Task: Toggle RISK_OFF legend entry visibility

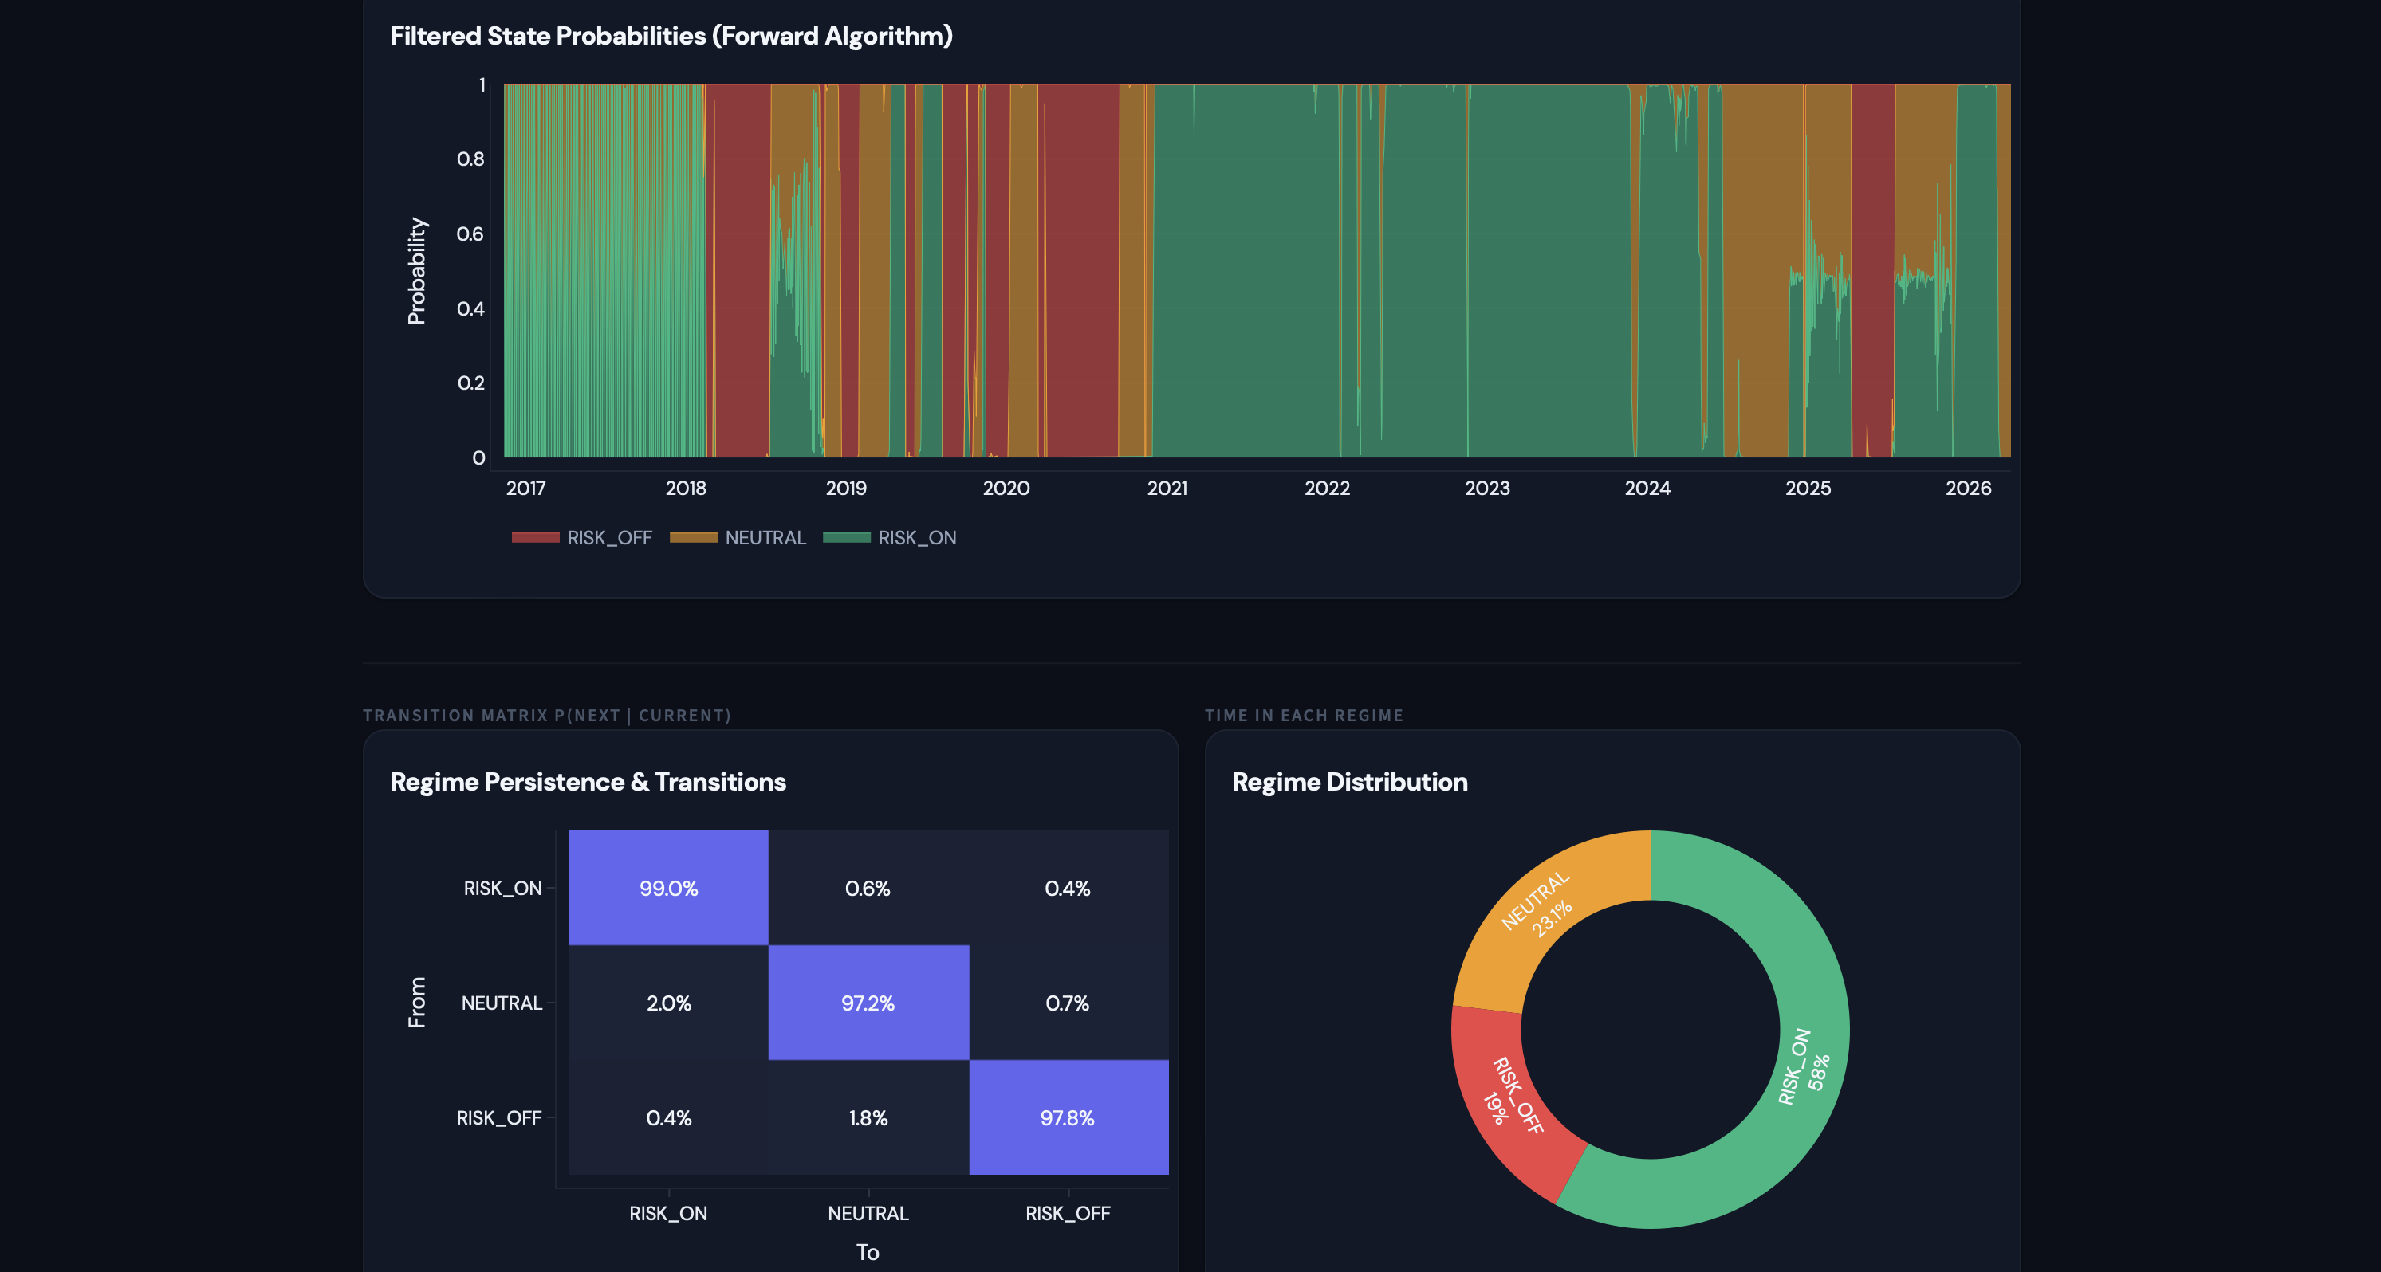Action: (608, 538)
